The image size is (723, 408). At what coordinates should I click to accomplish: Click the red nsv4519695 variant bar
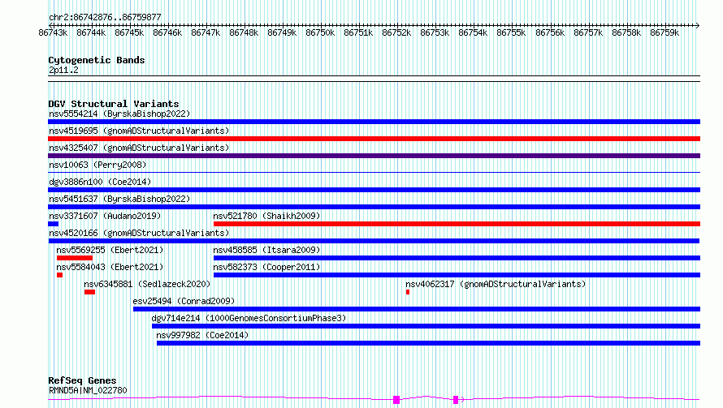pyautogui.click(x=374, y=139)
